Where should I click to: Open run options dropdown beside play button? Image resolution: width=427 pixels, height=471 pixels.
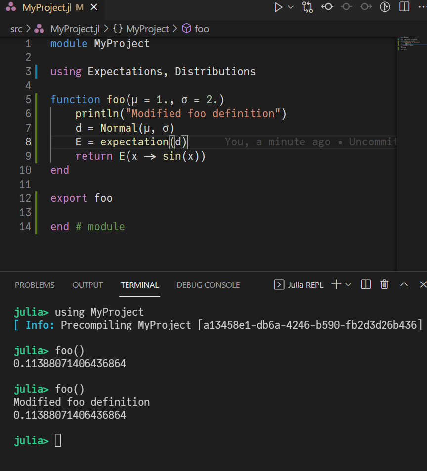pyautogui.click(x=291, y=7)
